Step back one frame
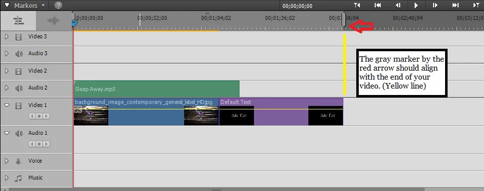484x191 pixels. (398, 5)
